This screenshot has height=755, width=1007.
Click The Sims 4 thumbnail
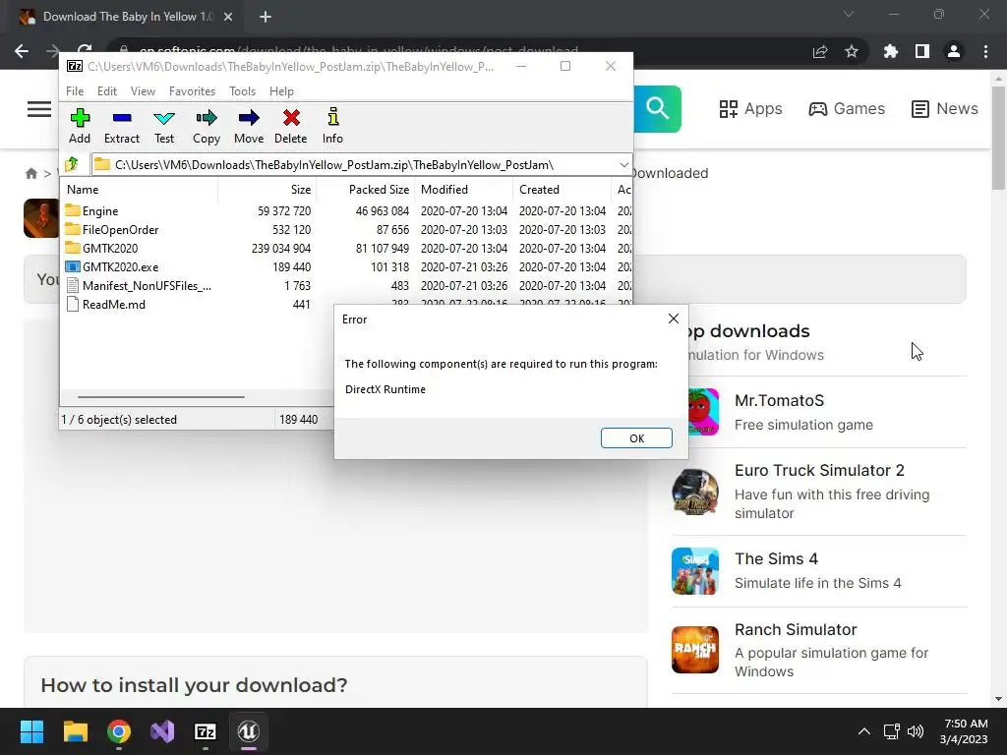point(695,571)
